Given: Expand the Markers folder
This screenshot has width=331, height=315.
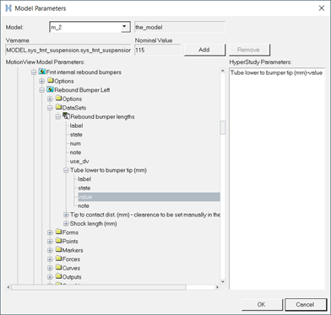Looking at the screenshot, I should tap(50, 250).
